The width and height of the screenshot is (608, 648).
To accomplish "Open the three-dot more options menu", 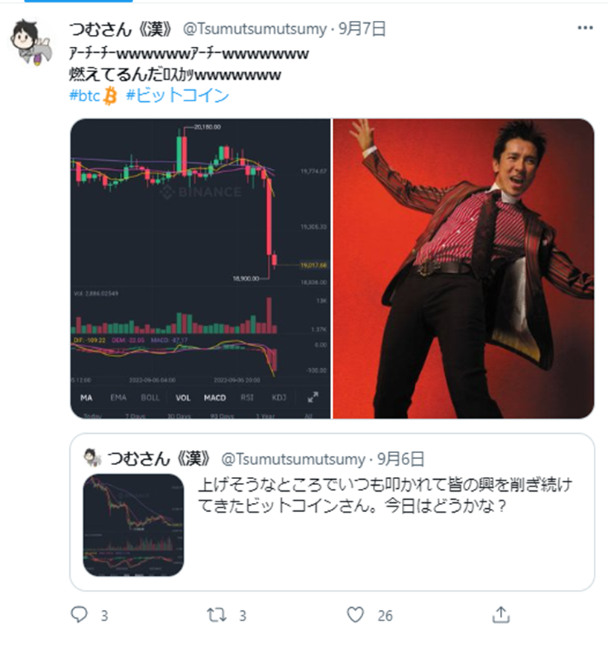I will [585, 28].
